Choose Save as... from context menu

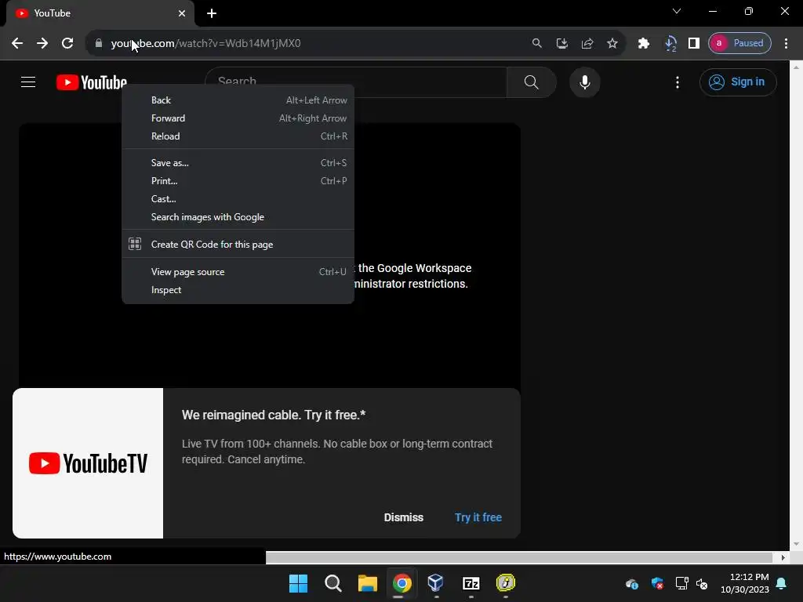[238, 163]
